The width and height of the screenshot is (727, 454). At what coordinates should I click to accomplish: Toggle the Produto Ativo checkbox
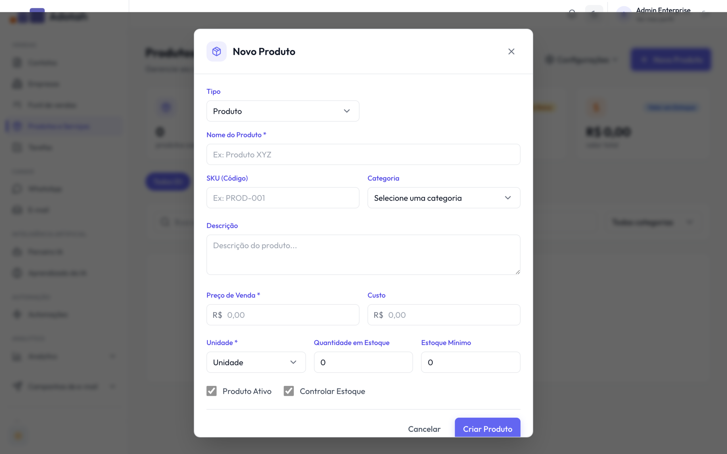tap(212, 391)
